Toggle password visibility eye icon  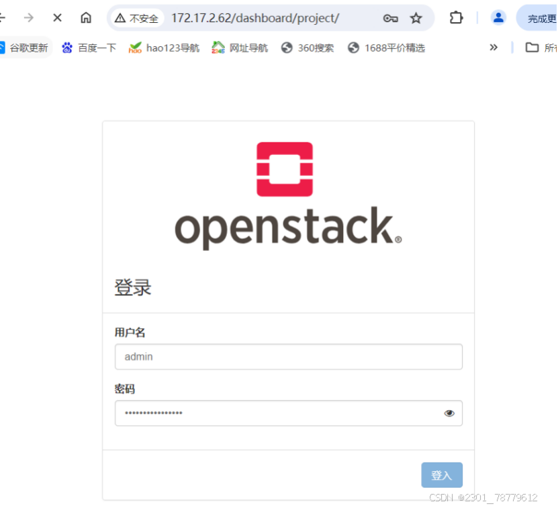pos(449,413)
